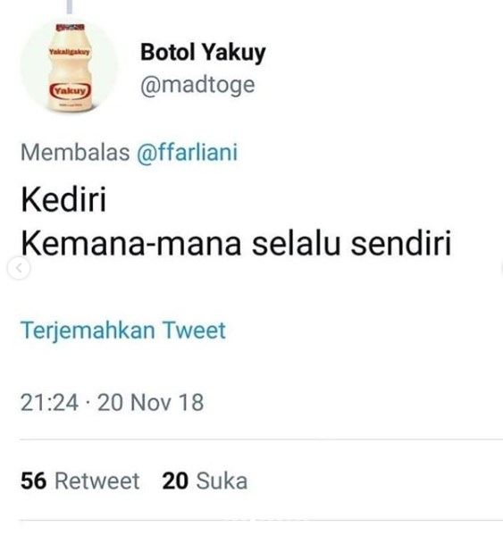Click the 21:24 tweet time
The width and height of the screenshot is (503, 536).
coord(49,402)
